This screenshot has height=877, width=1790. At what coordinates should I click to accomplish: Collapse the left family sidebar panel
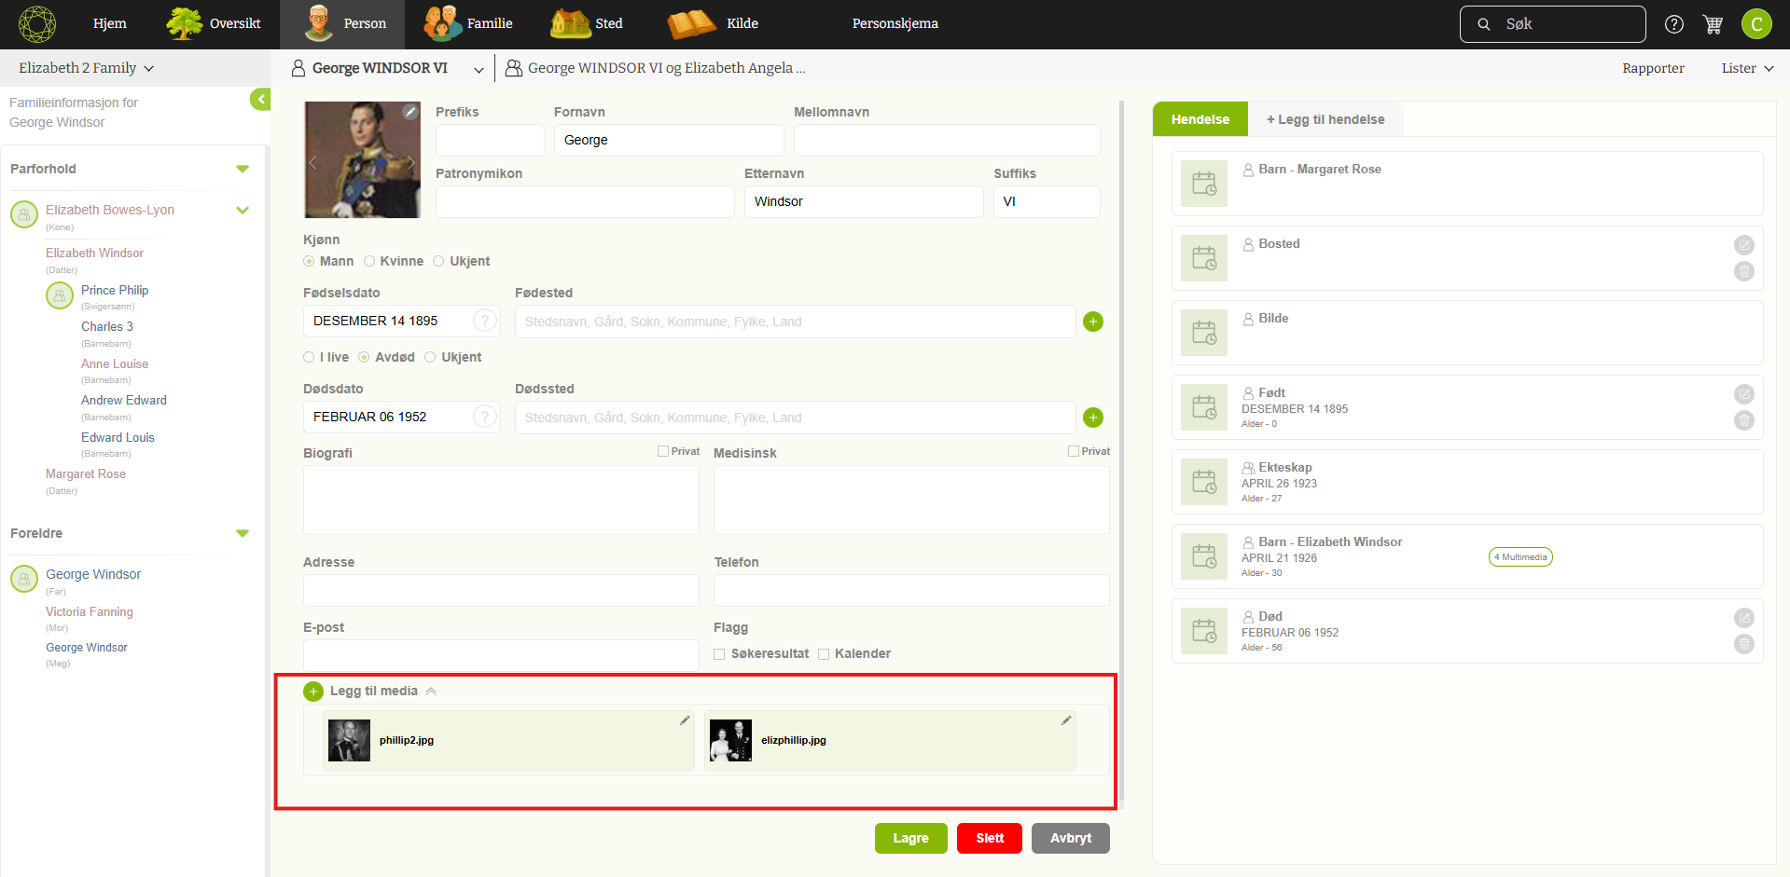pos(260,99)
